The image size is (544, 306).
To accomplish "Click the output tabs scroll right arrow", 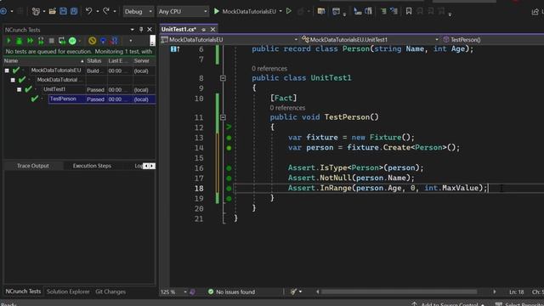I will [152, 166].
